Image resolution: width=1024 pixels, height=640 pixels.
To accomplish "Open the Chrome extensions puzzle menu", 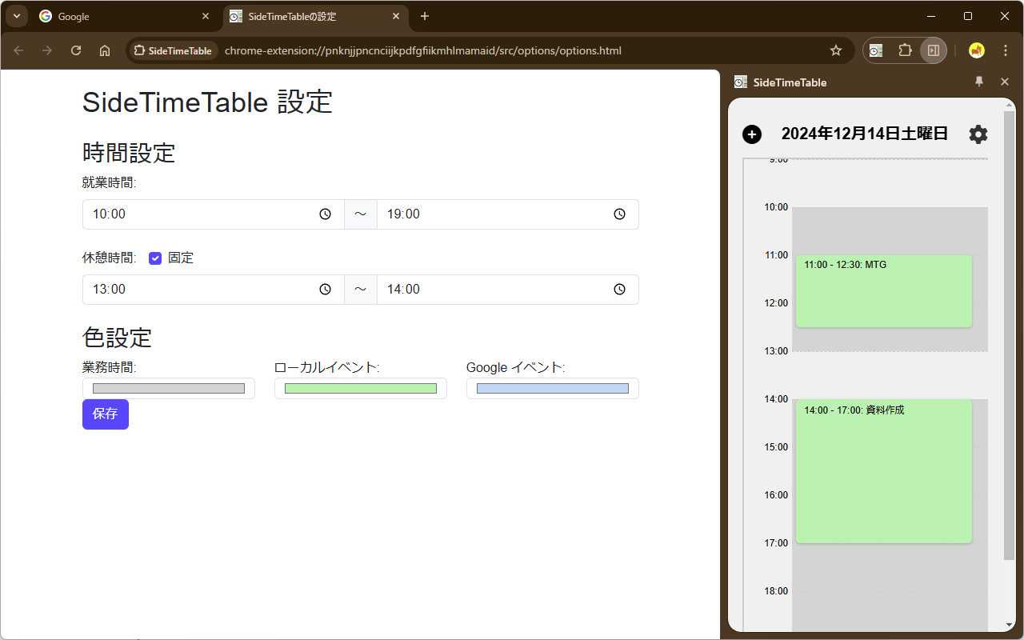I will [905, 50].
